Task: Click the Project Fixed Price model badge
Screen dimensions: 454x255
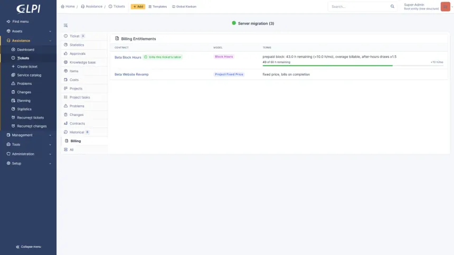Action: 229,74
